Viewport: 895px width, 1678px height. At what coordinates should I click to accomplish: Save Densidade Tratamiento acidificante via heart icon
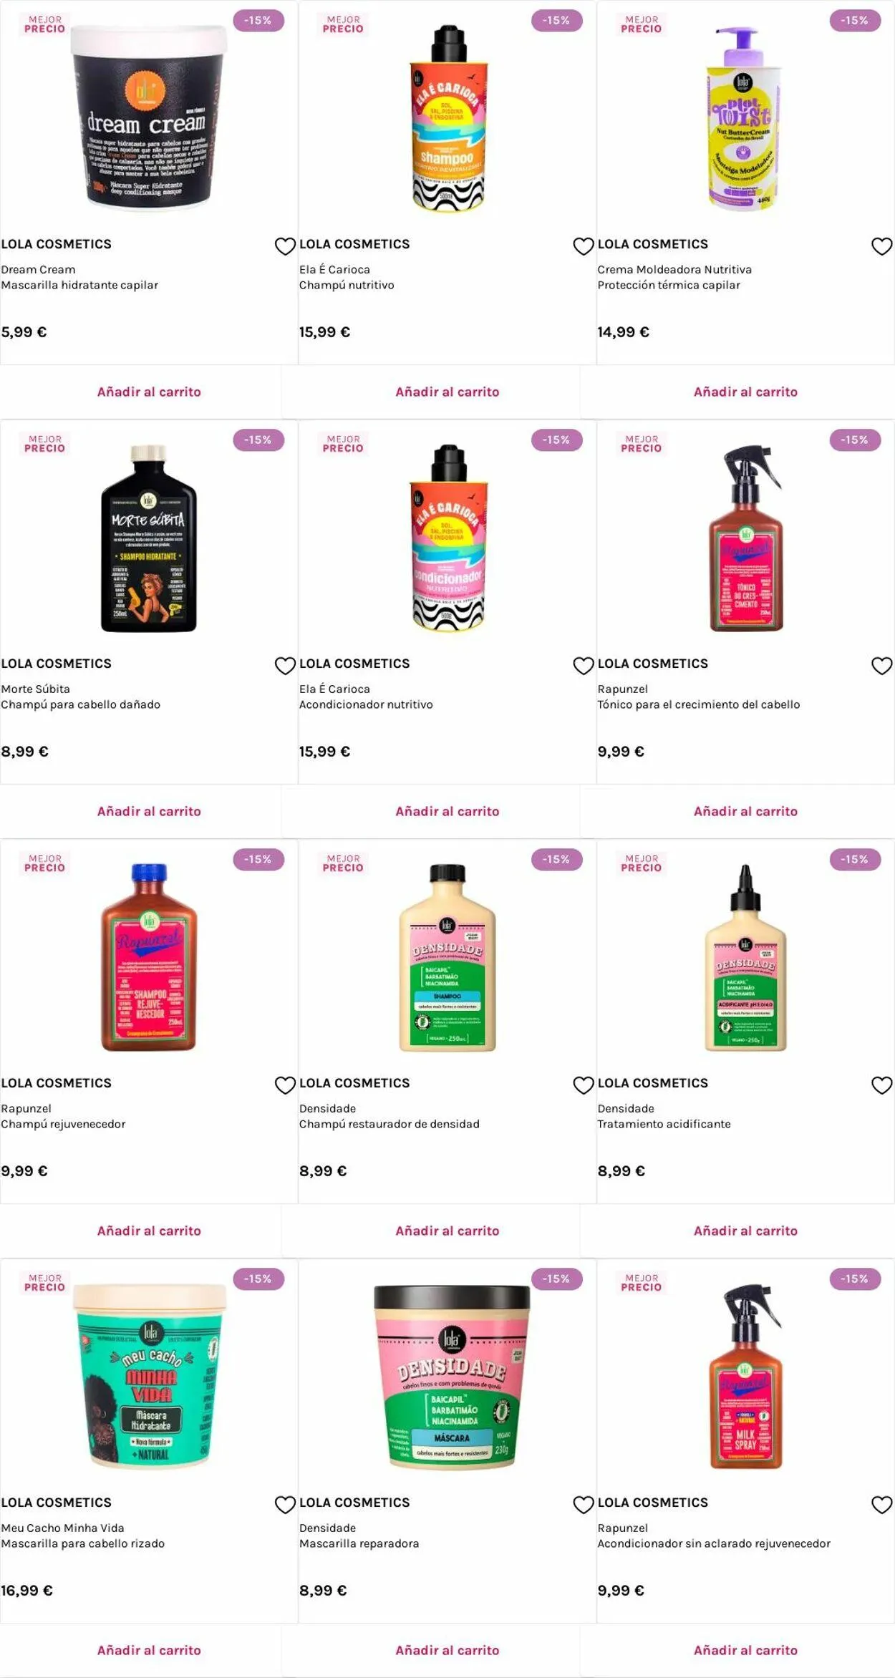coord(881,1085)
